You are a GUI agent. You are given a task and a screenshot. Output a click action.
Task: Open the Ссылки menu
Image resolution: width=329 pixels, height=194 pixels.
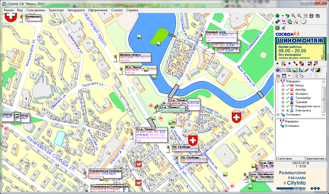click(117, 10)
